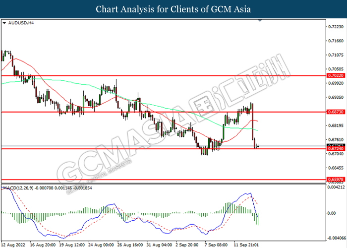Click the 7 Sep 08:00 time label
The image size is (347, 248).
[216, 245]
